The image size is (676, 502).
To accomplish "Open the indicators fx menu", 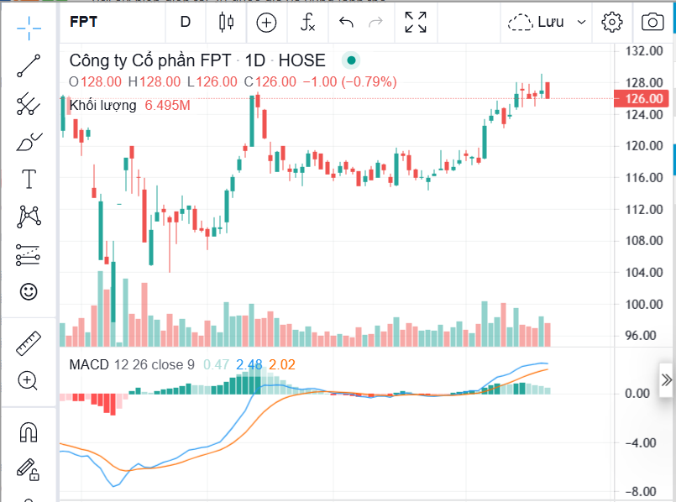I will tap(307, 22).
